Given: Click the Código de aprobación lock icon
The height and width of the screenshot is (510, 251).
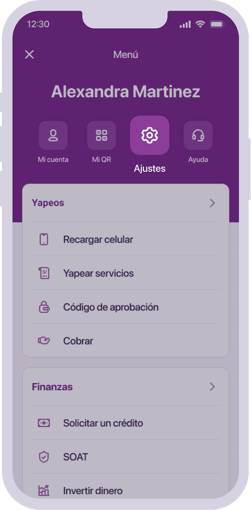Looking at the screenshot, I should tap(44, 307).
